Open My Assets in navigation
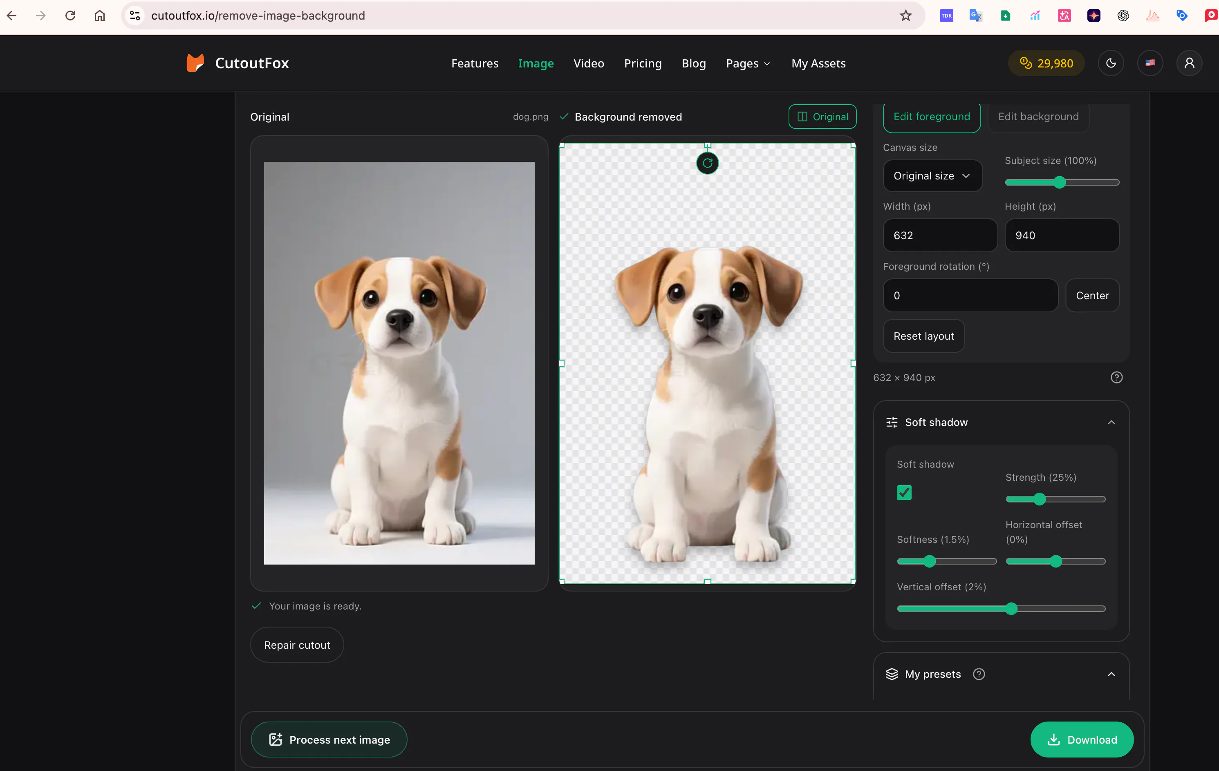 818,63
